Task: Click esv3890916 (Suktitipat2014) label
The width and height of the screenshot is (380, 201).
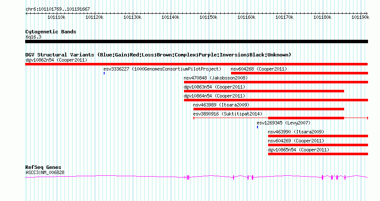Action: coord(228,114)
